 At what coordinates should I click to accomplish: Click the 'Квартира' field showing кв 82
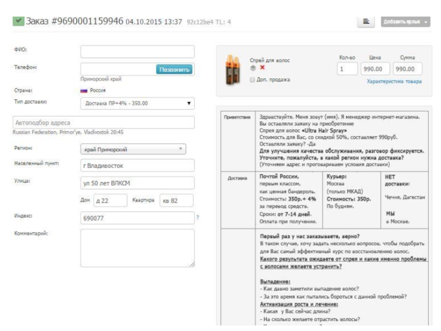pyautogui.click(x=176, y=200)
